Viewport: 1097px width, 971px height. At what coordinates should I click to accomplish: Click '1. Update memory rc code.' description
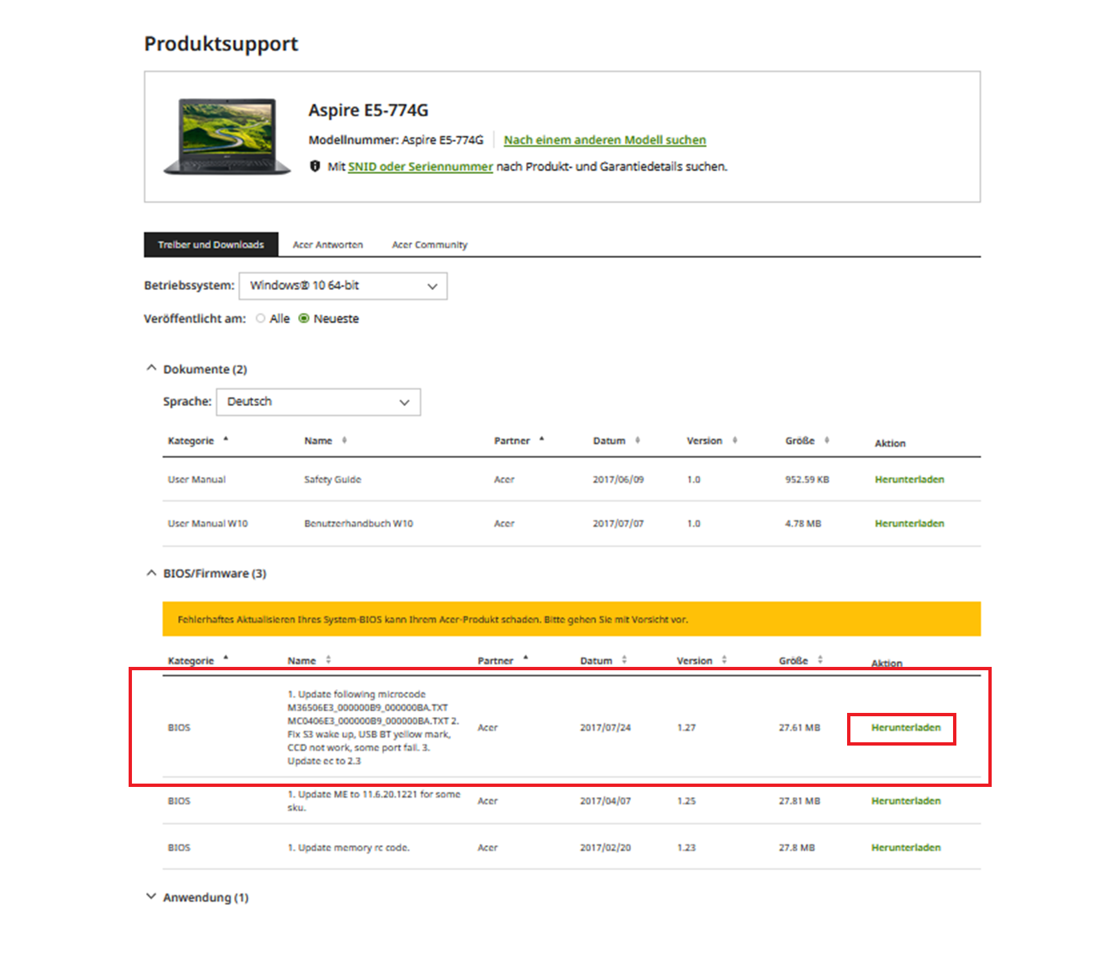pos(349,848)
